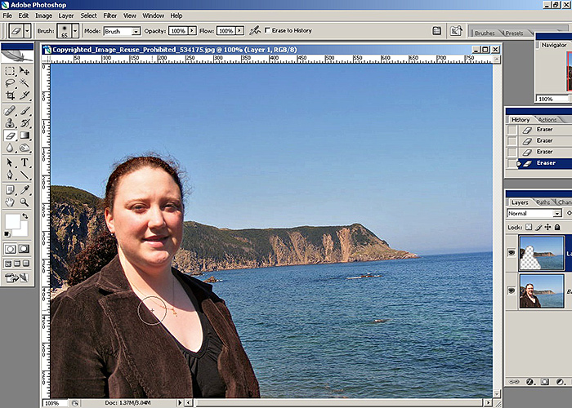Screen dimensions: 572x408
Task: Select the Clone Stamp tool
Action: (x=10, y=122)
